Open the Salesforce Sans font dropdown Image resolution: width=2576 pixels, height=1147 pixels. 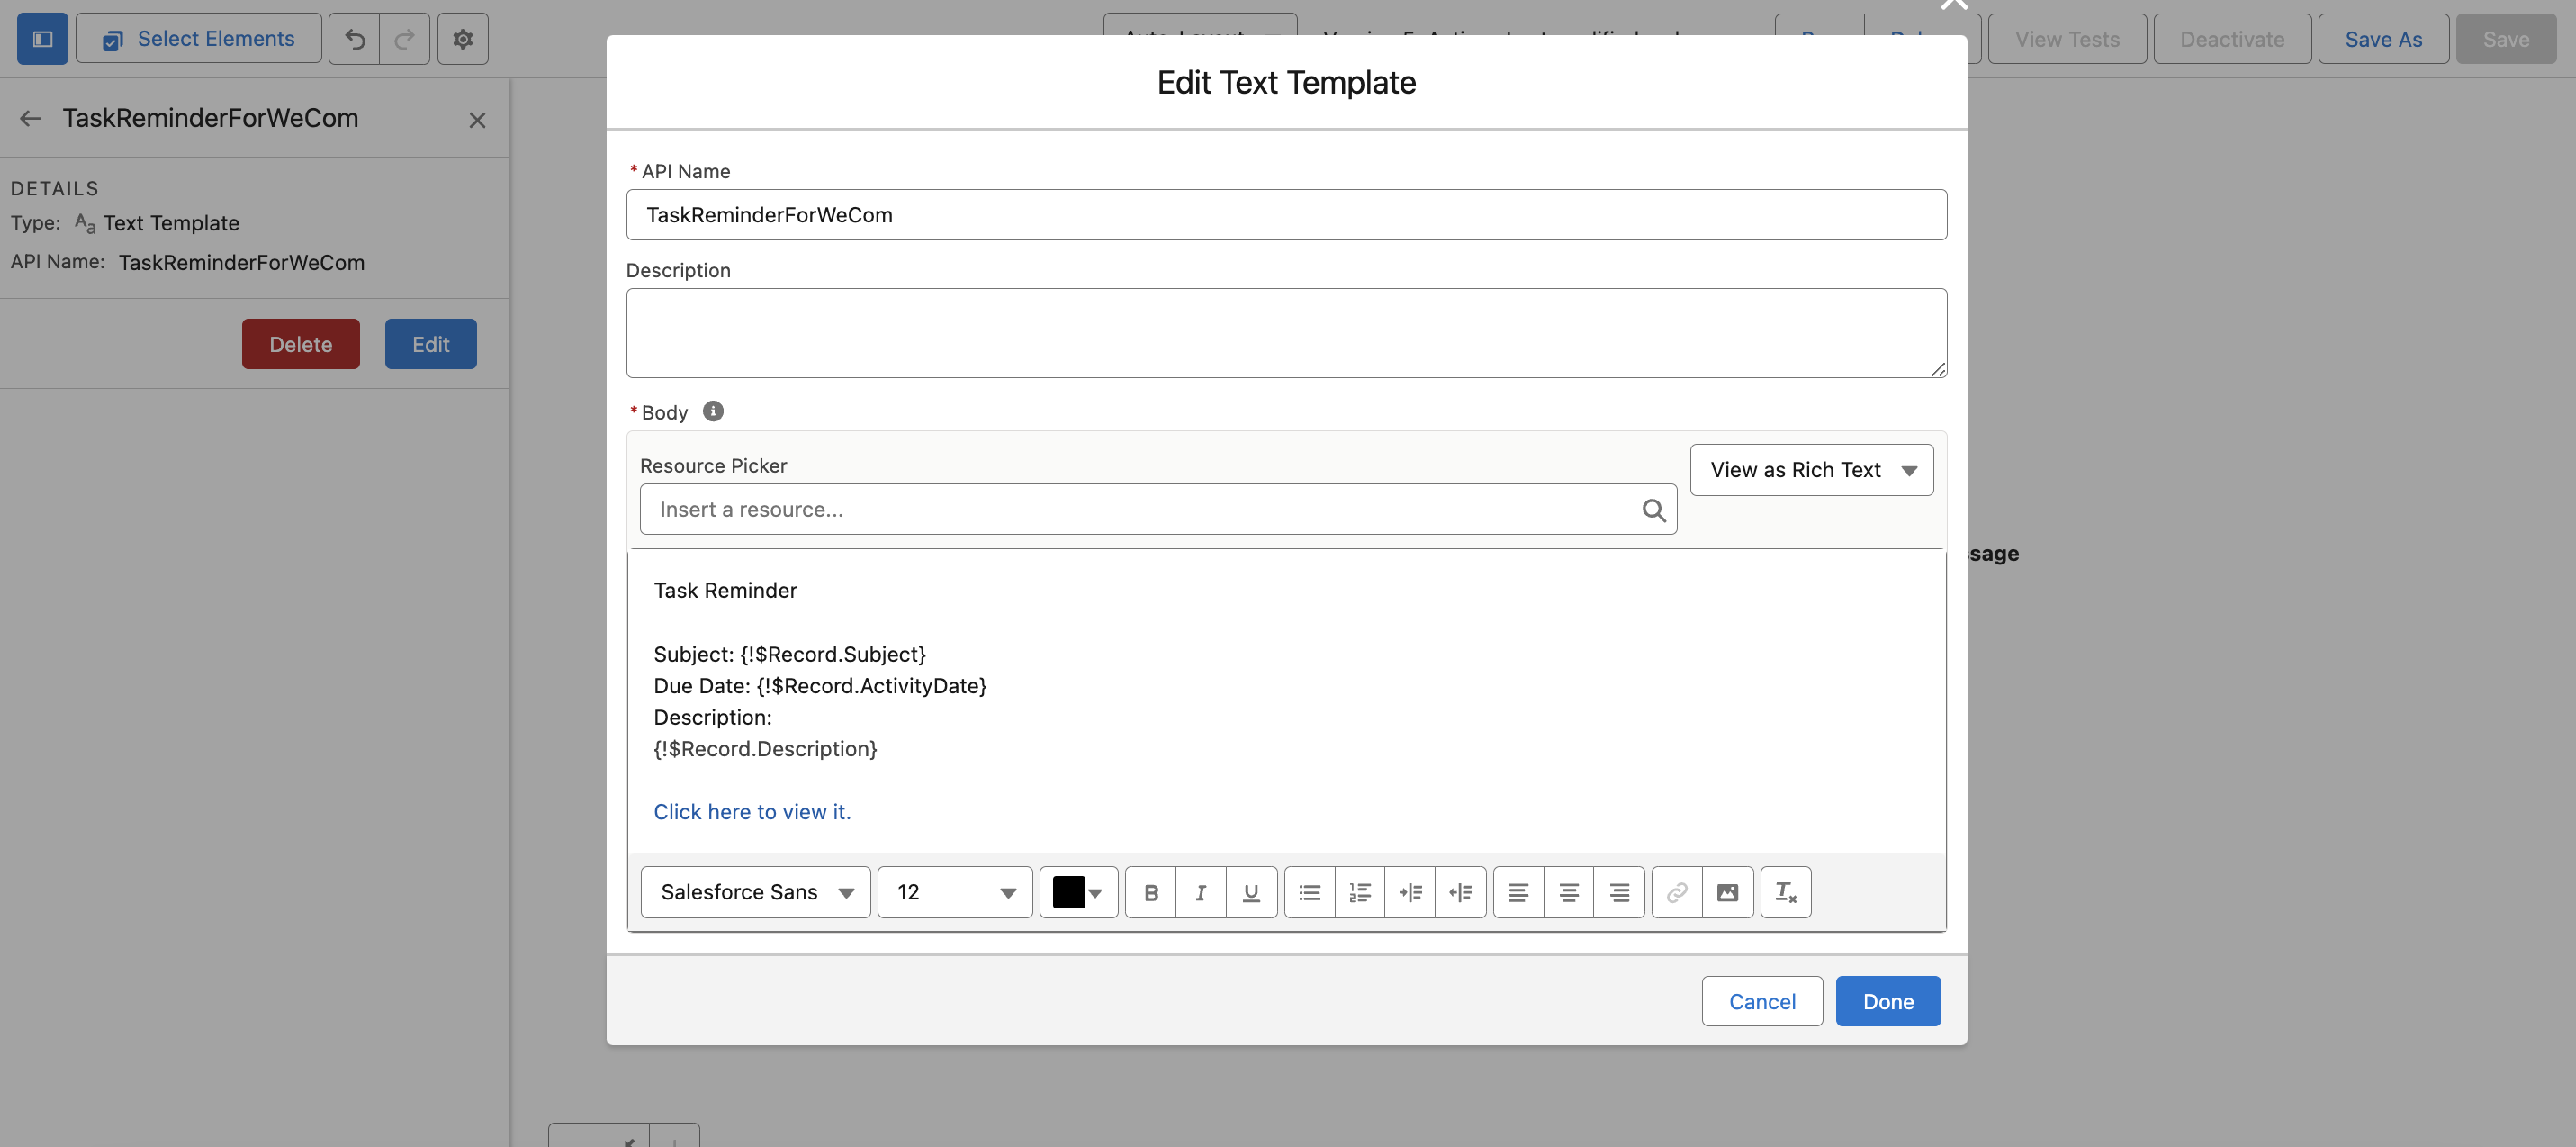pos(756,892)
